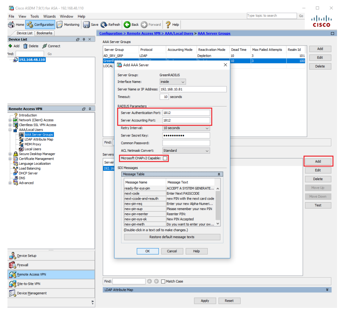Change the Retry Interval value

point(186,128)
